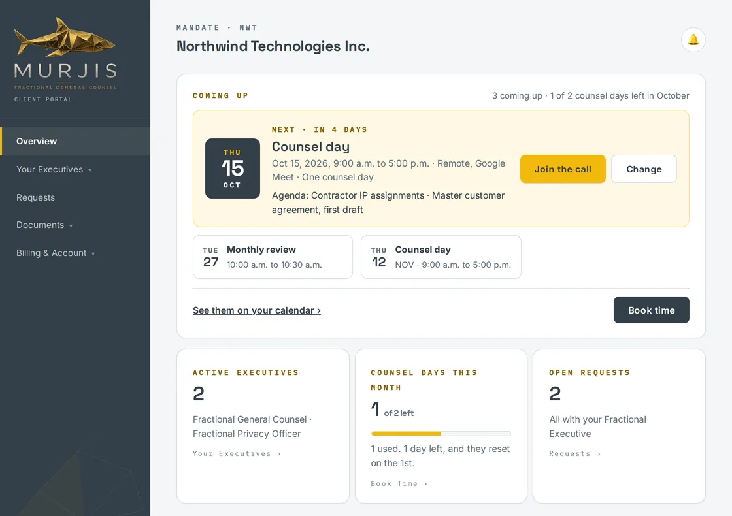
Task: Open Your Executives in the sidebar
Action: pos(50,169)
